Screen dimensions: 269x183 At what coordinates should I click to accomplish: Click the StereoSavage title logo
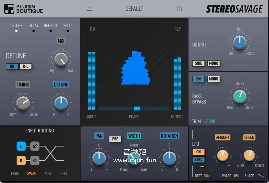click(x=234, y=9)
